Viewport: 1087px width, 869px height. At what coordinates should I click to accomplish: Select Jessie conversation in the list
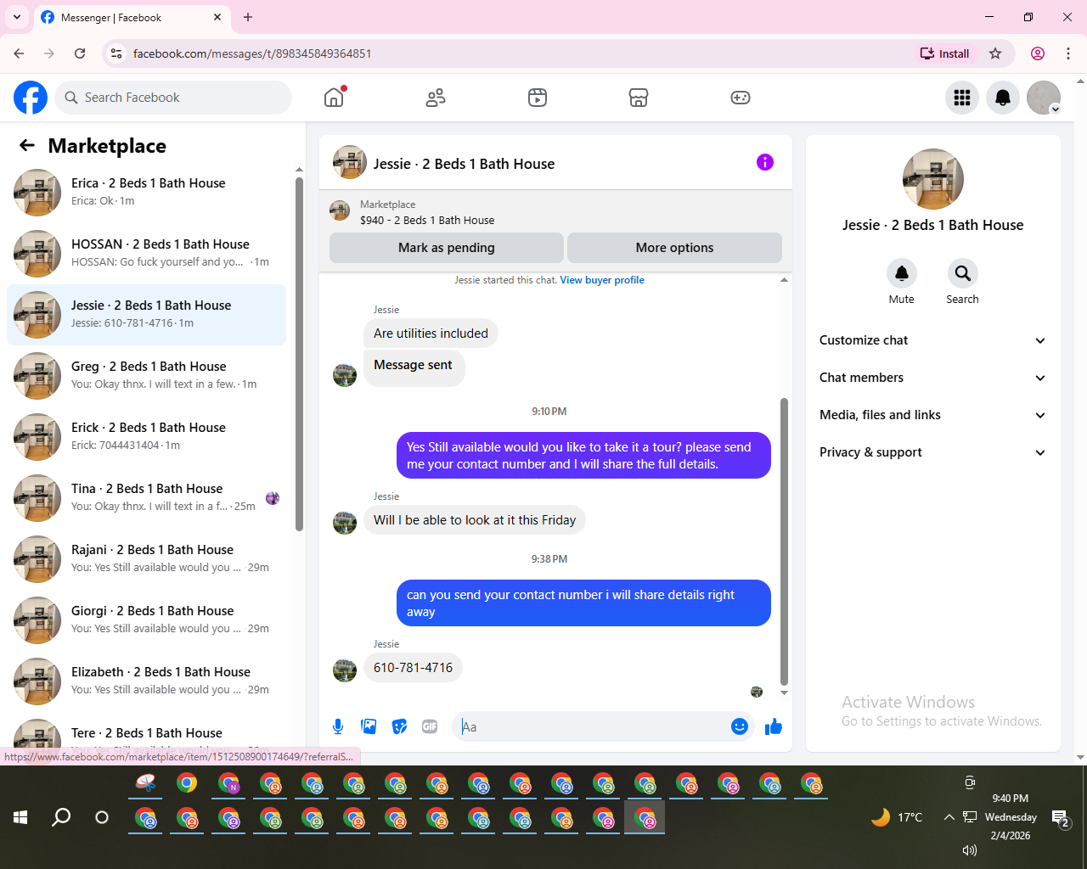point(146,315)
